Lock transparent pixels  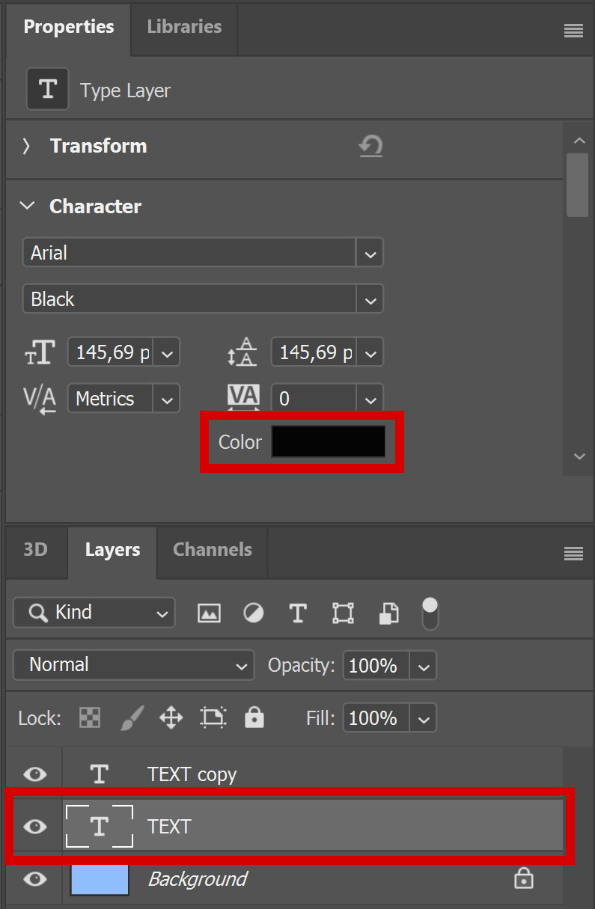[91, 718]
